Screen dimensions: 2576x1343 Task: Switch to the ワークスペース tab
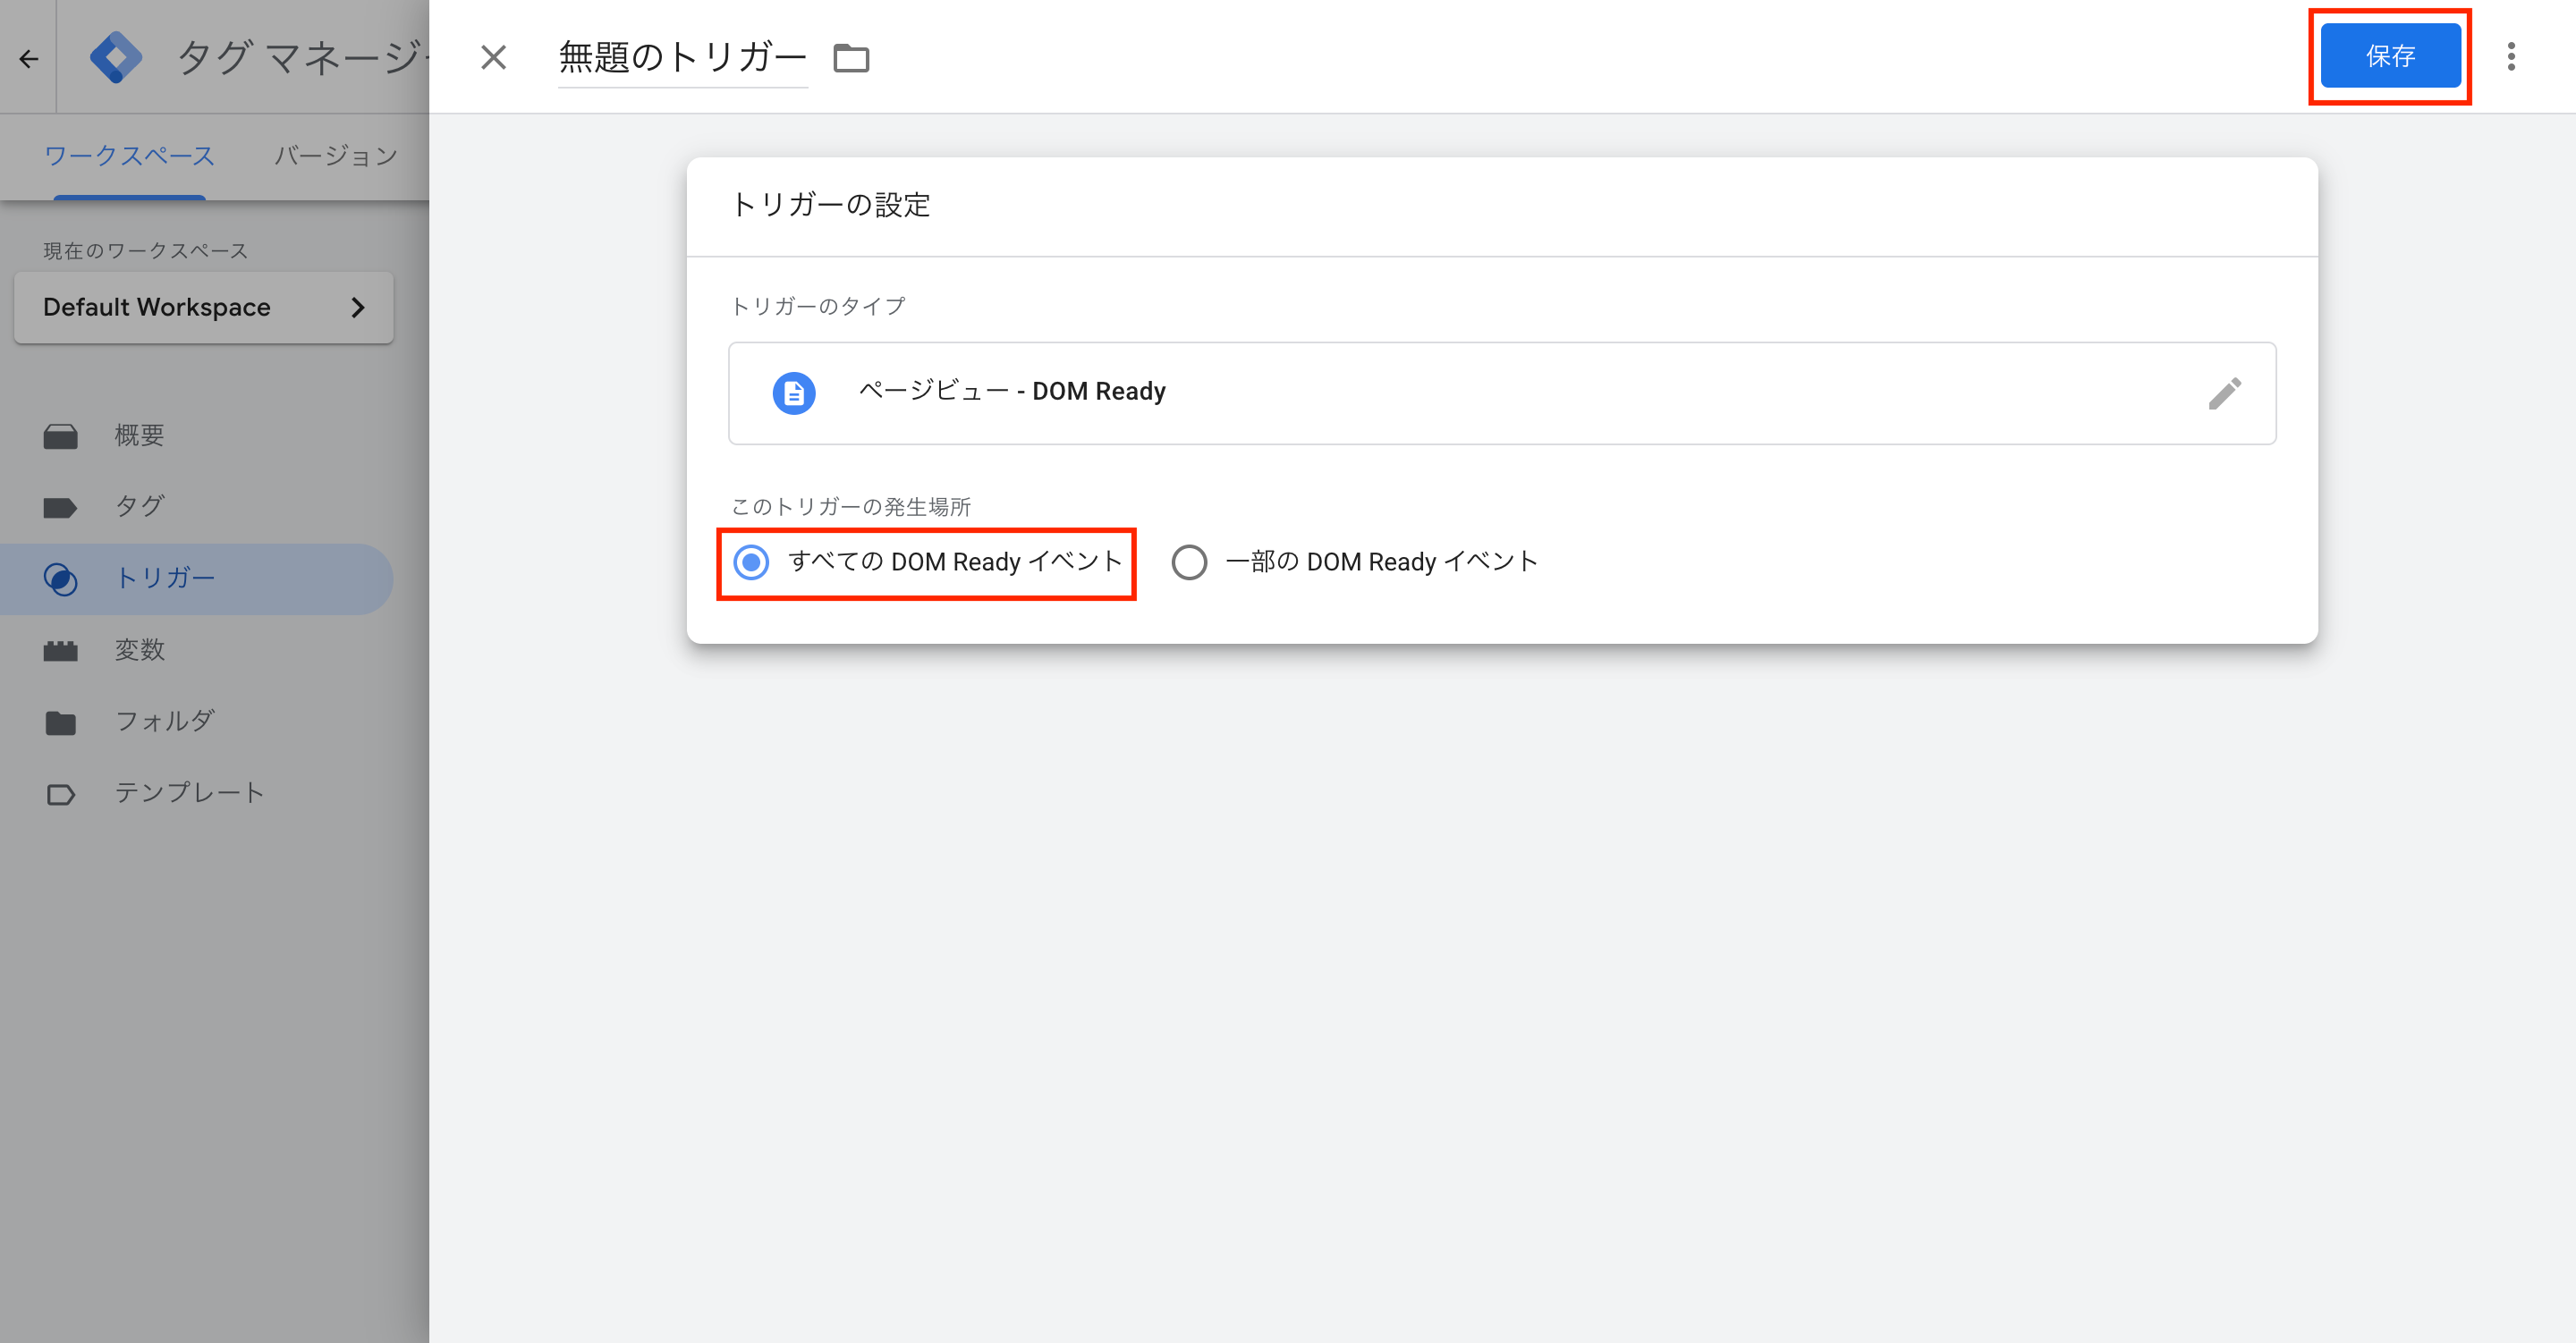[x=129, y=156]
